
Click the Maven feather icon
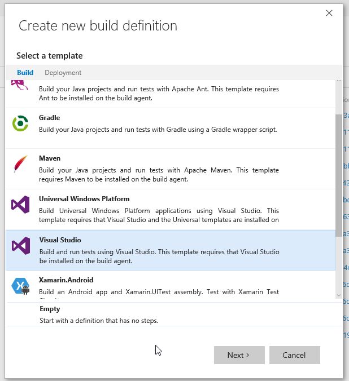click(x=20, y=164)
